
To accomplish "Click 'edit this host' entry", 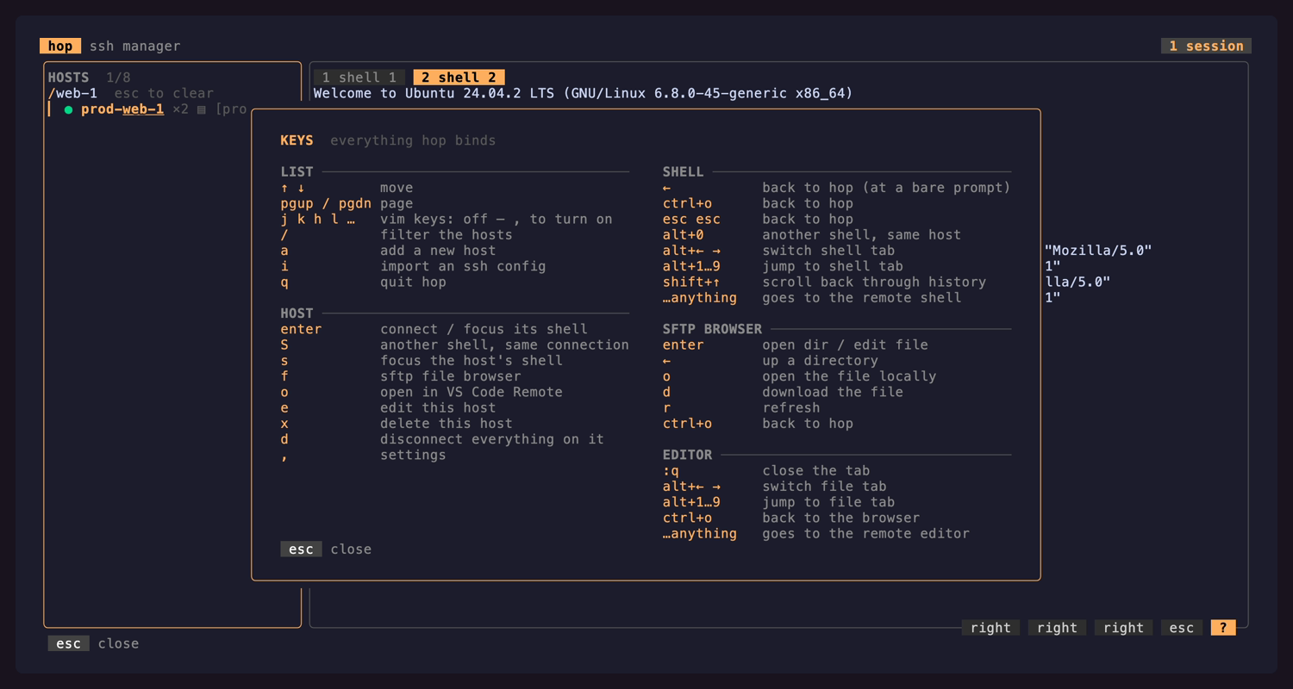I will [438, 407].
